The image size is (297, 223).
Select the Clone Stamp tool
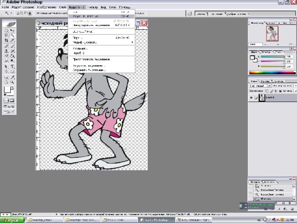click(6, 51)
